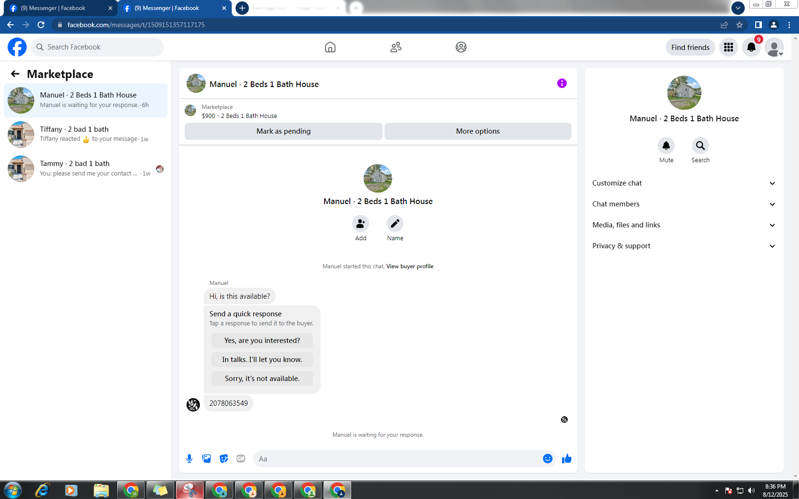Open Snipping Tool from taskbar
The image size is (799, 499).
point(190,490)
